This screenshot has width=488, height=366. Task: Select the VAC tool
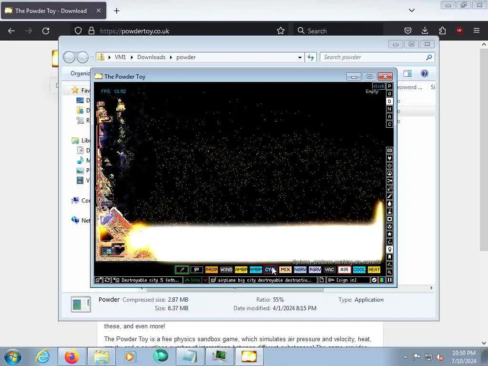click(330, 270)
